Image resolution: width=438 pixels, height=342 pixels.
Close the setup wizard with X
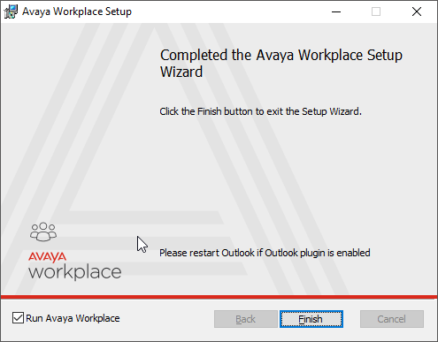(417, 11)
